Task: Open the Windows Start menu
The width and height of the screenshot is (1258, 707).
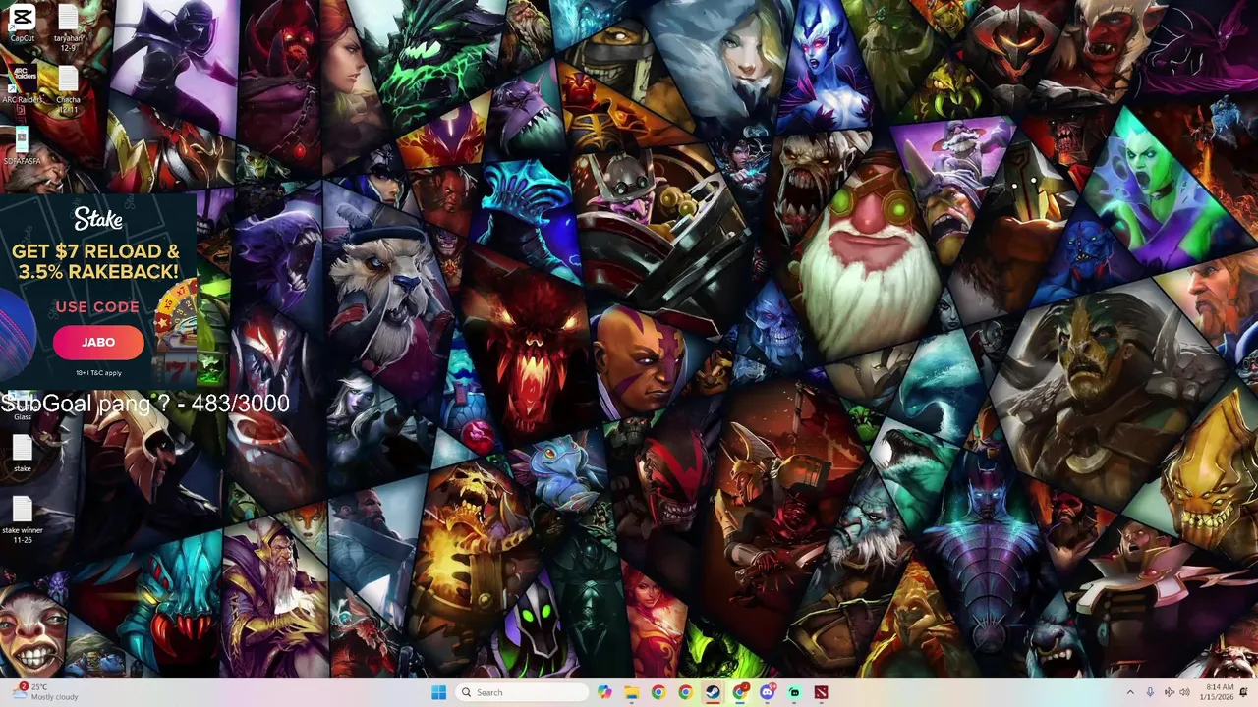Action: point(438,692)
